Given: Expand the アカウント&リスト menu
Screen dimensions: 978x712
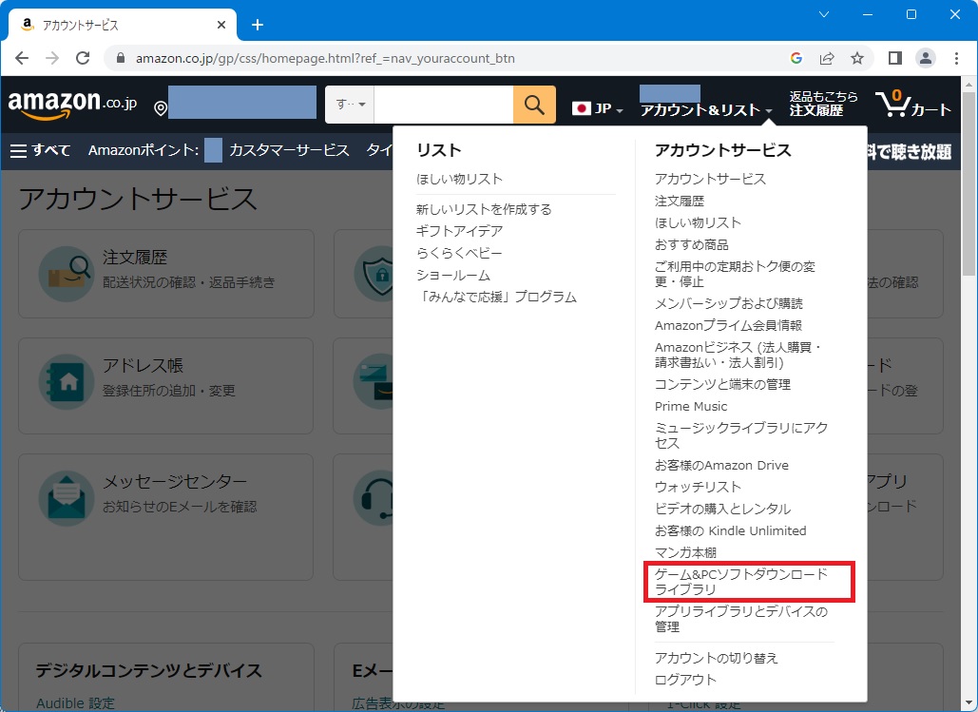Looking at the screenshot, I should click(x=706, y=110).
